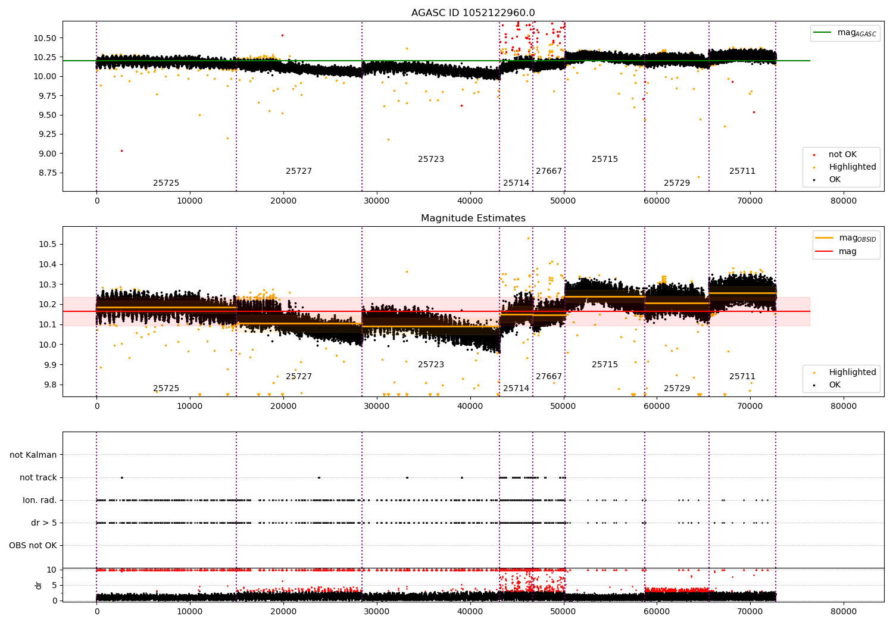Select the mag AGASC legend entry label
The image size is (893, 625).
[857, 33]
